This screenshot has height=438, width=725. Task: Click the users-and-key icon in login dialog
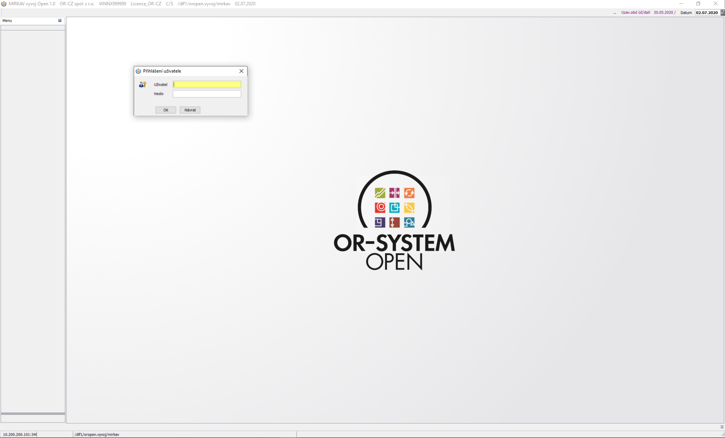(142, 85)
